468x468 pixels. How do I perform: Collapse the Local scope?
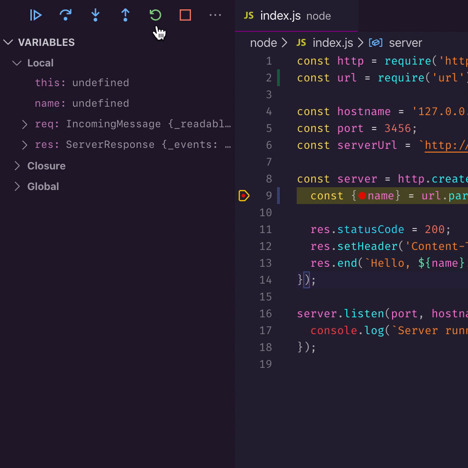point(17,63)
